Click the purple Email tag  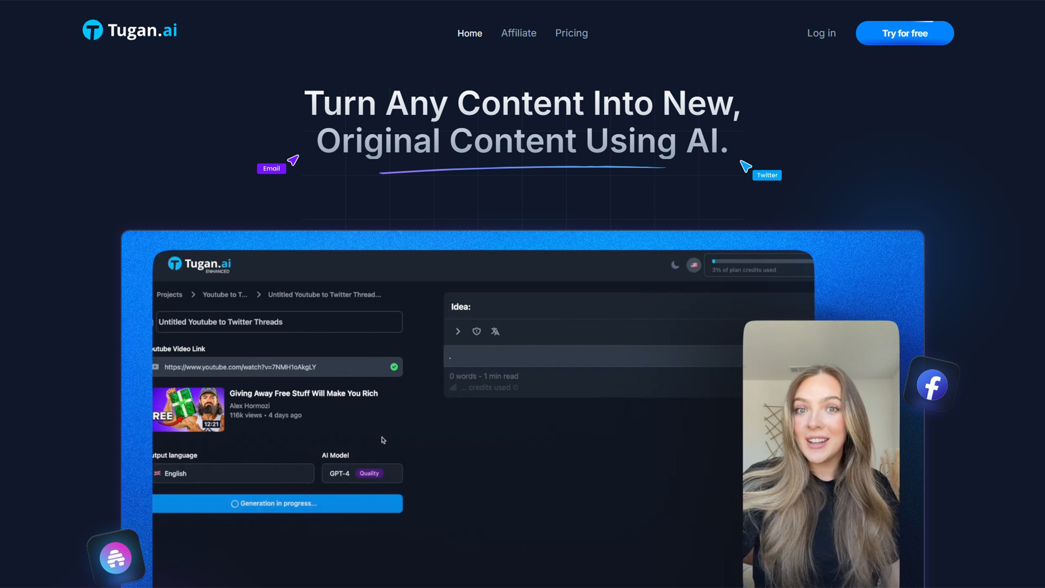(x=272, y=169)
